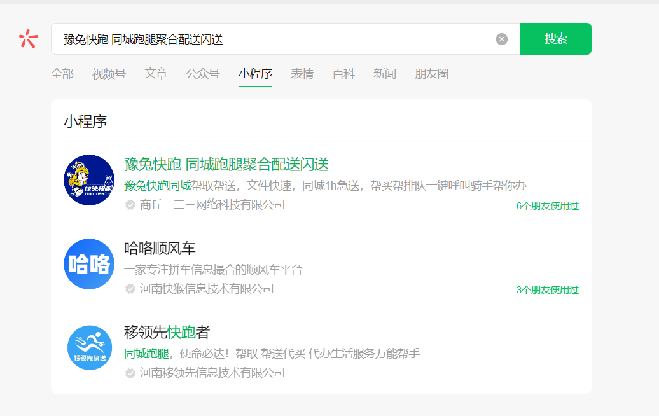Click company name 河南快猴信息技术有限公司
Screen dimensions: 659x416
pos(207,289)
